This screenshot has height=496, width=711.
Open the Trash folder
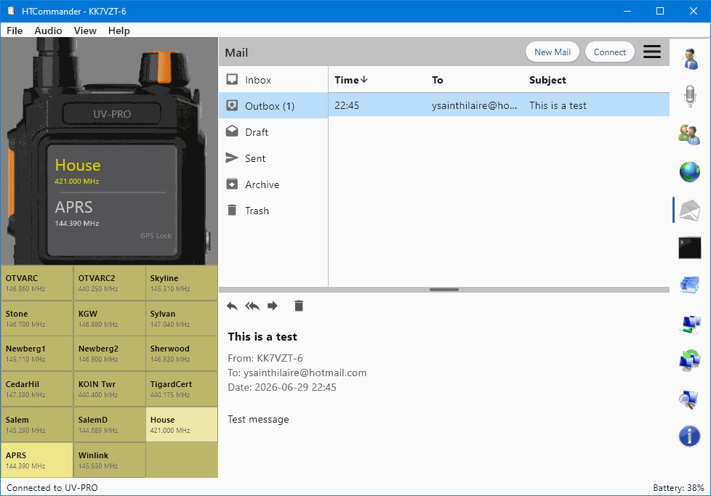(273, 211)
